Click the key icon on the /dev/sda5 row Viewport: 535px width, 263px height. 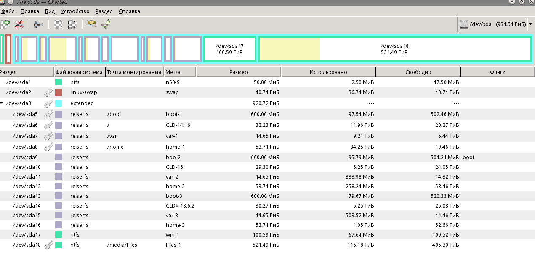pyautogui.click(x=49, y=114)
